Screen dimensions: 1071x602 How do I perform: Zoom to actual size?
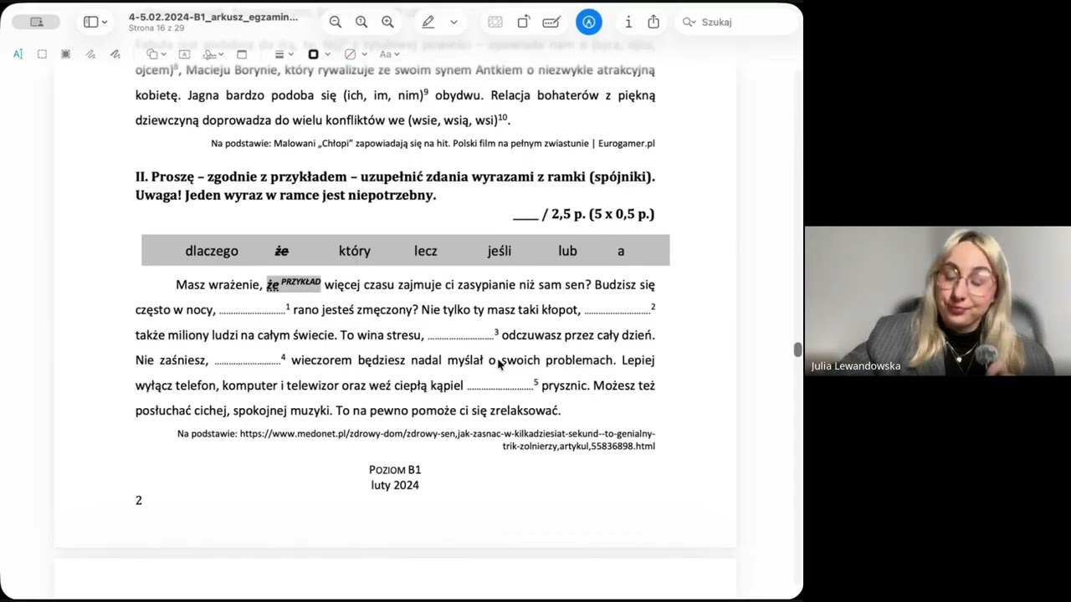pos(361,23)
